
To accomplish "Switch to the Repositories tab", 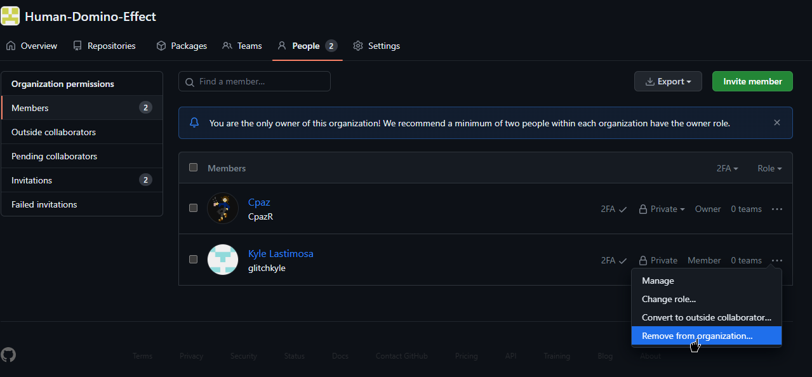I will pos(105,46).
